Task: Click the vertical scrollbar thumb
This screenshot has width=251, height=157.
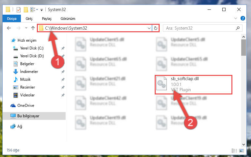Action: click(243, 48)
